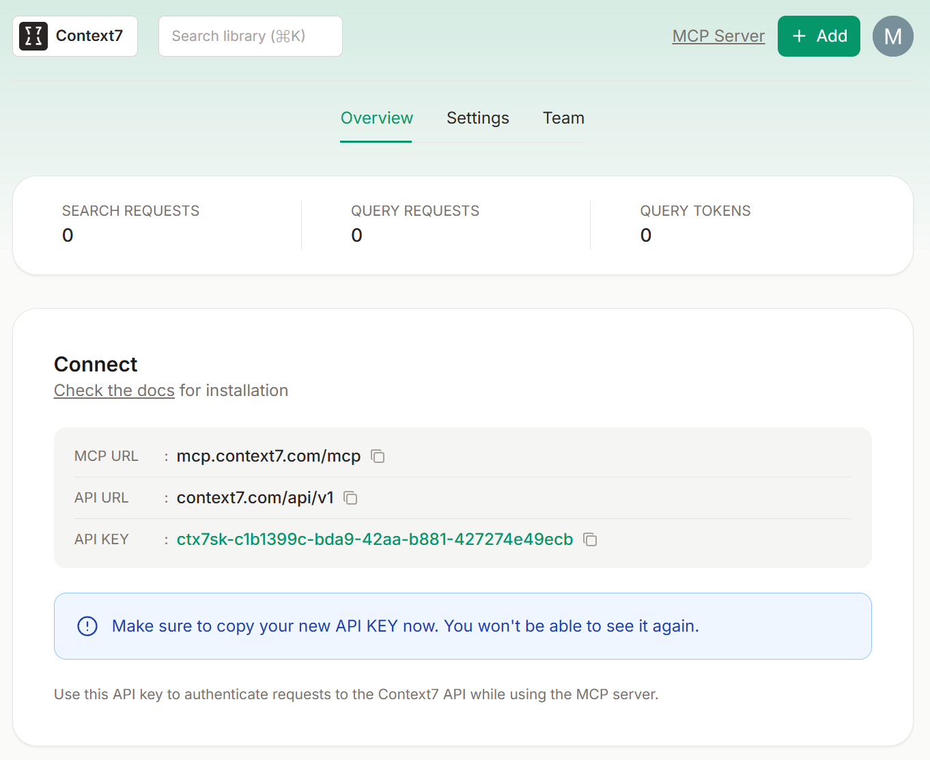This screenshot has height=760, width=930.
Task: Click the API KEY row label
Action: tap(101, 539)
